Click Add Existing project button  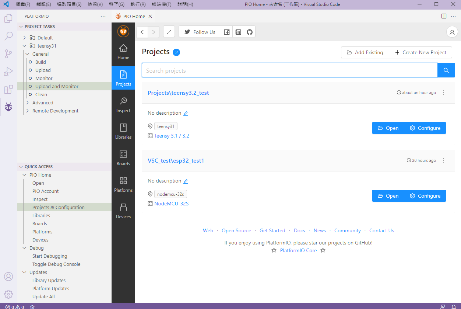[365, 52]
